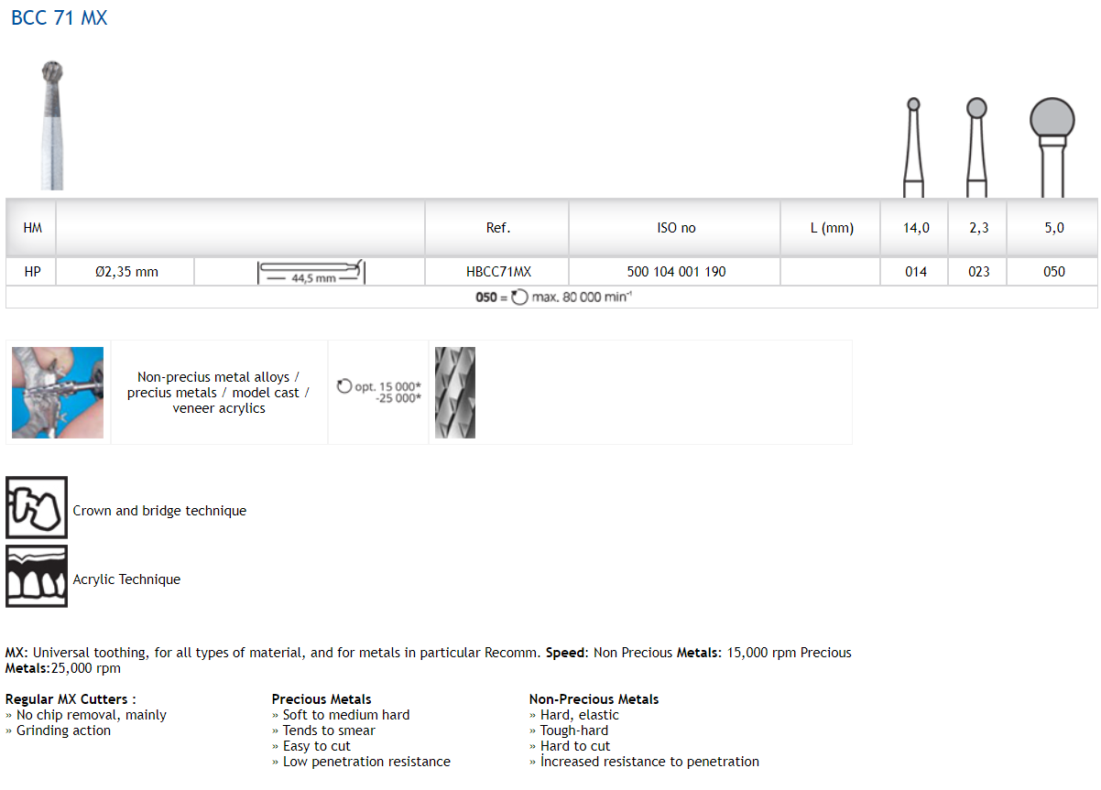Select the 014 size cell

[915, 272]
